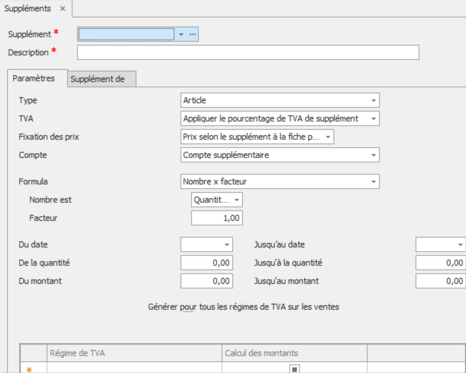
Task: Open the Supplément lookup ellipsis button
Action: click(193, 34)
